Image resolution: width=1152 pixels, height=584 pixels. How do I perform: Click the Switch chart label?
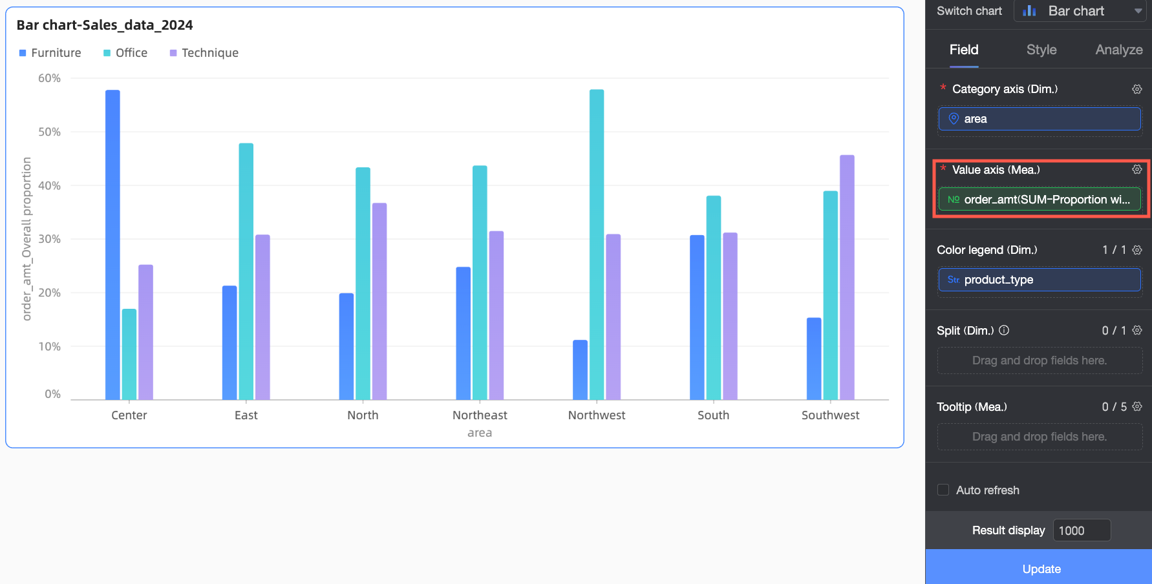[969, 11]
